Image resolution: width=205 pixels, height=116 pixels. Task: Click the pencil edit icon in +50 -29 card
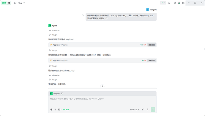[x=51, y=45]
